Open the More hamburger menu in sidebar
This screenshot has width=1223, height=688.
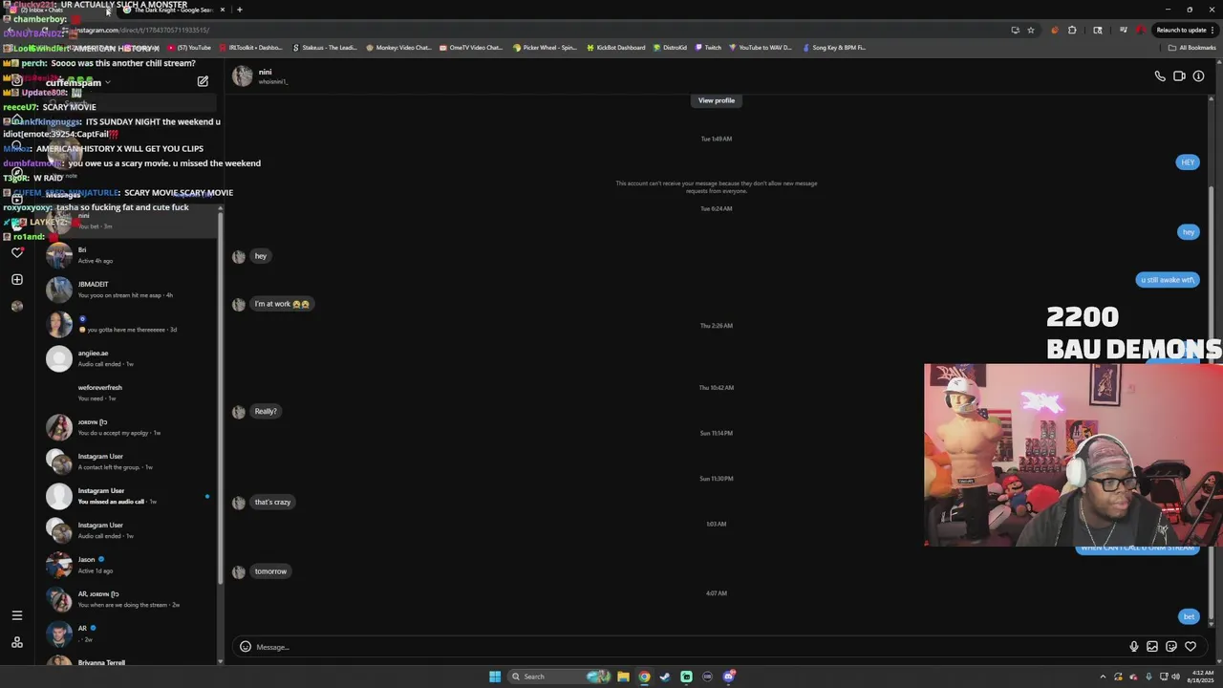(17, 615)
